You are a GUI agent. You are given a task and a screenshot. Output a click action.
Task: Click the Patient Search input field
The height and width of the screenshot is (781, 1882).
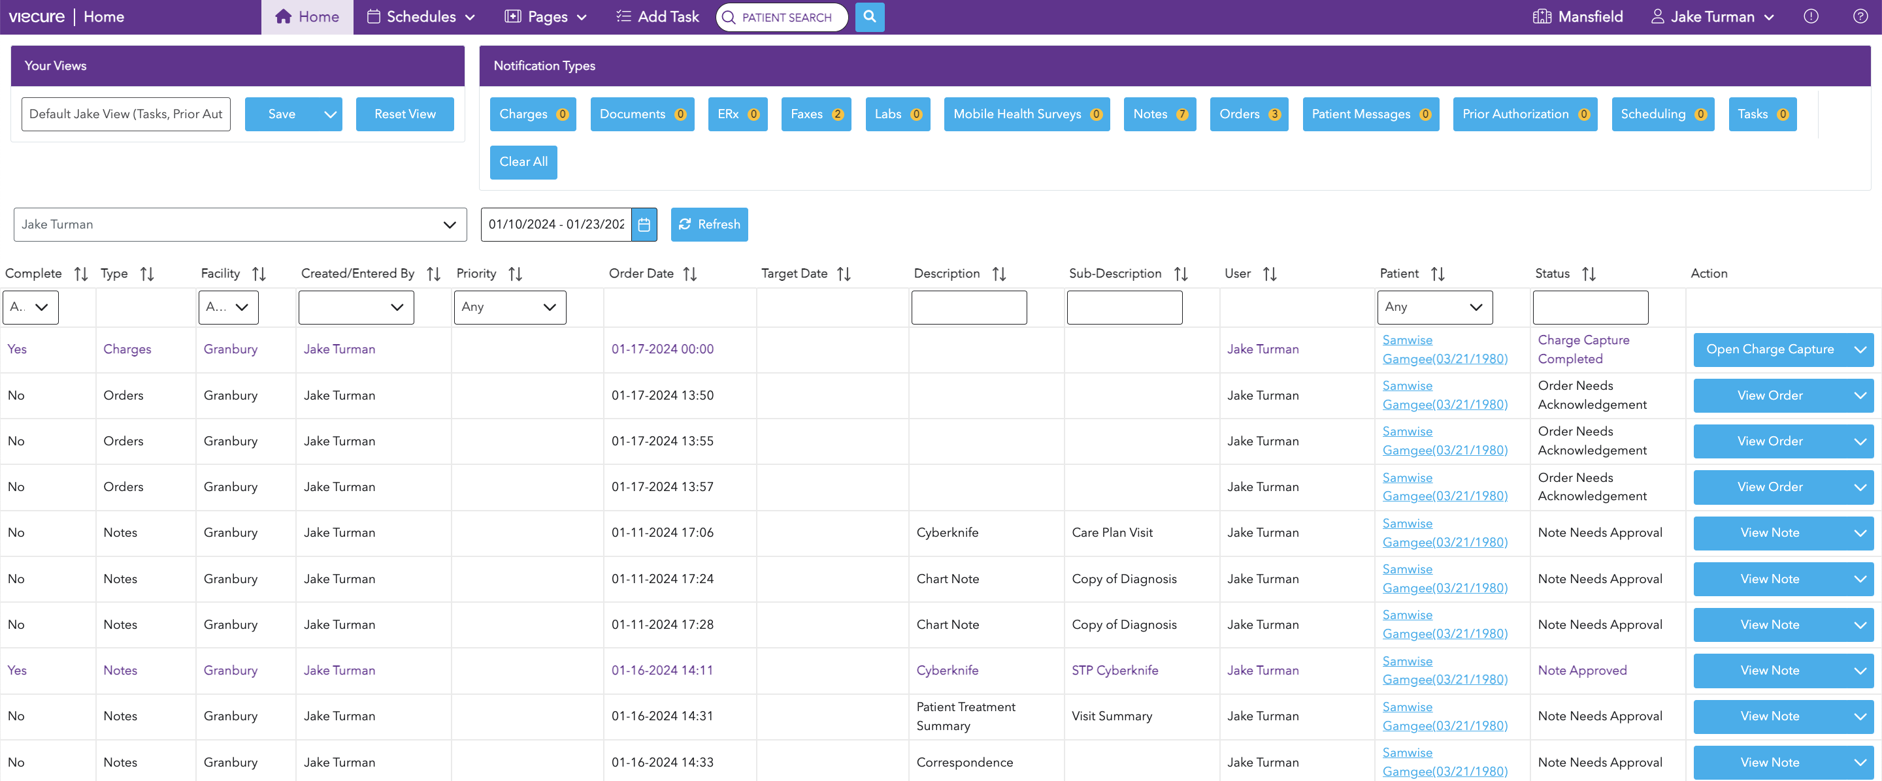782,17
